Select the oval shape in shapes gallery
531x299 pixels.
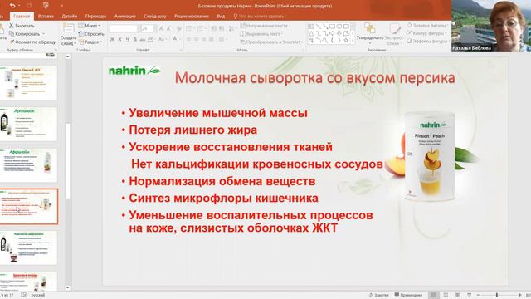[x=339, y=26]
